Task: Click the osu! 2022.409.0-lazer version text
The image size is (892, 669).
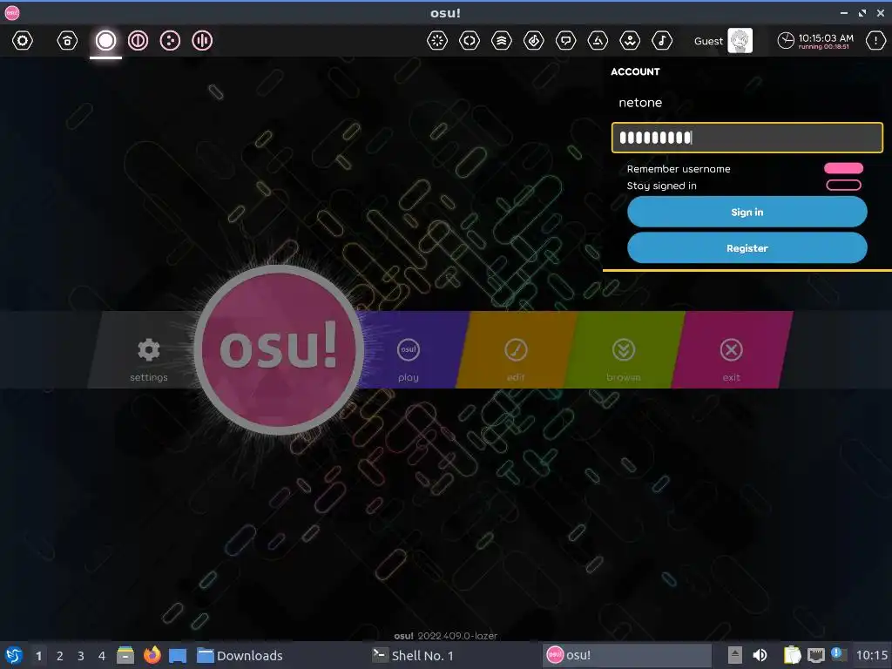Action: pos(445,635)
